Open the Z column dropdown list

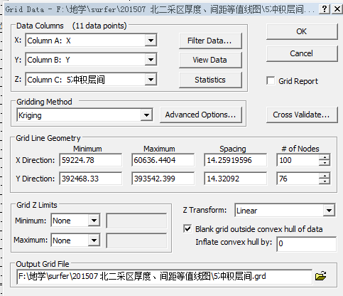pos(151,80)
